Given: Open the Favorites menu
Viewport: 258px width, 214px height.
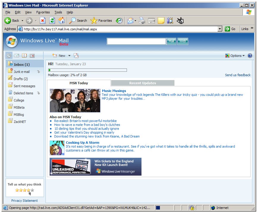Looking at the screenshot, I should tap(43, 12).
